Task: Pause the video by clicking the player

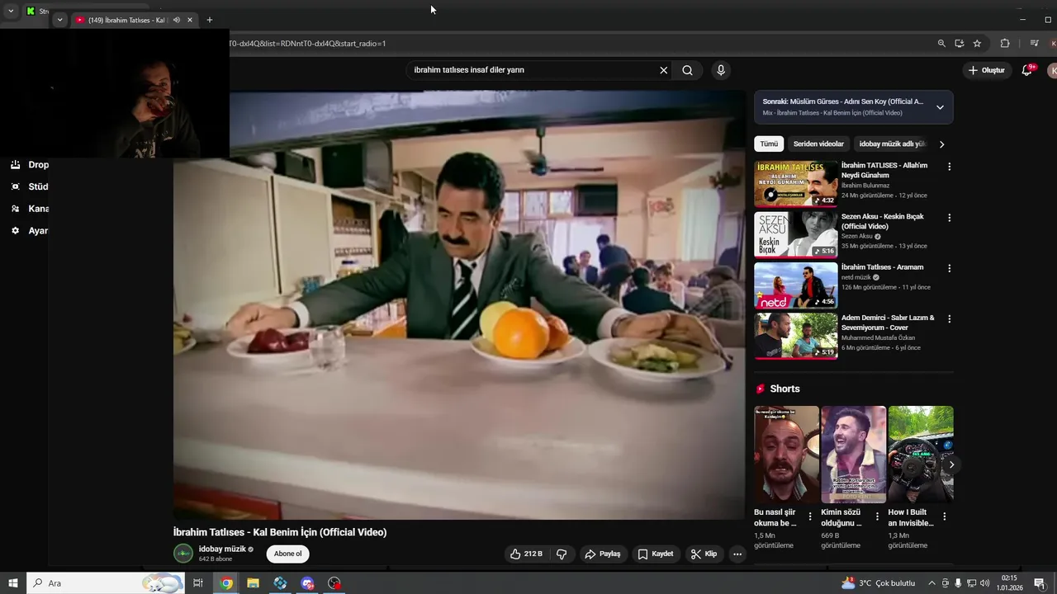Action: [x=459, y=305]
